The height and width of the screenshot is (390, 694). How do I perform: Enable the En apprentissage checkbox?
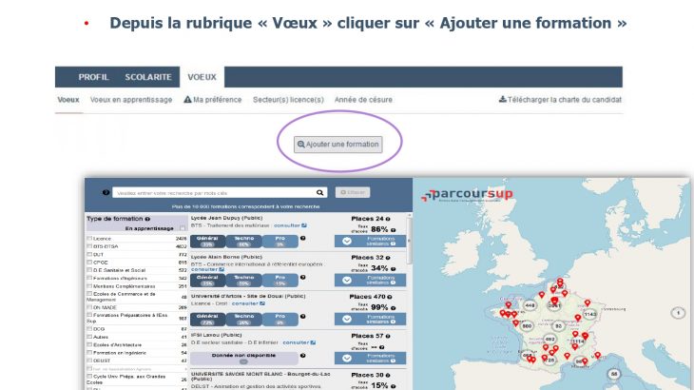pyautogui.click(x=183, y=228)
